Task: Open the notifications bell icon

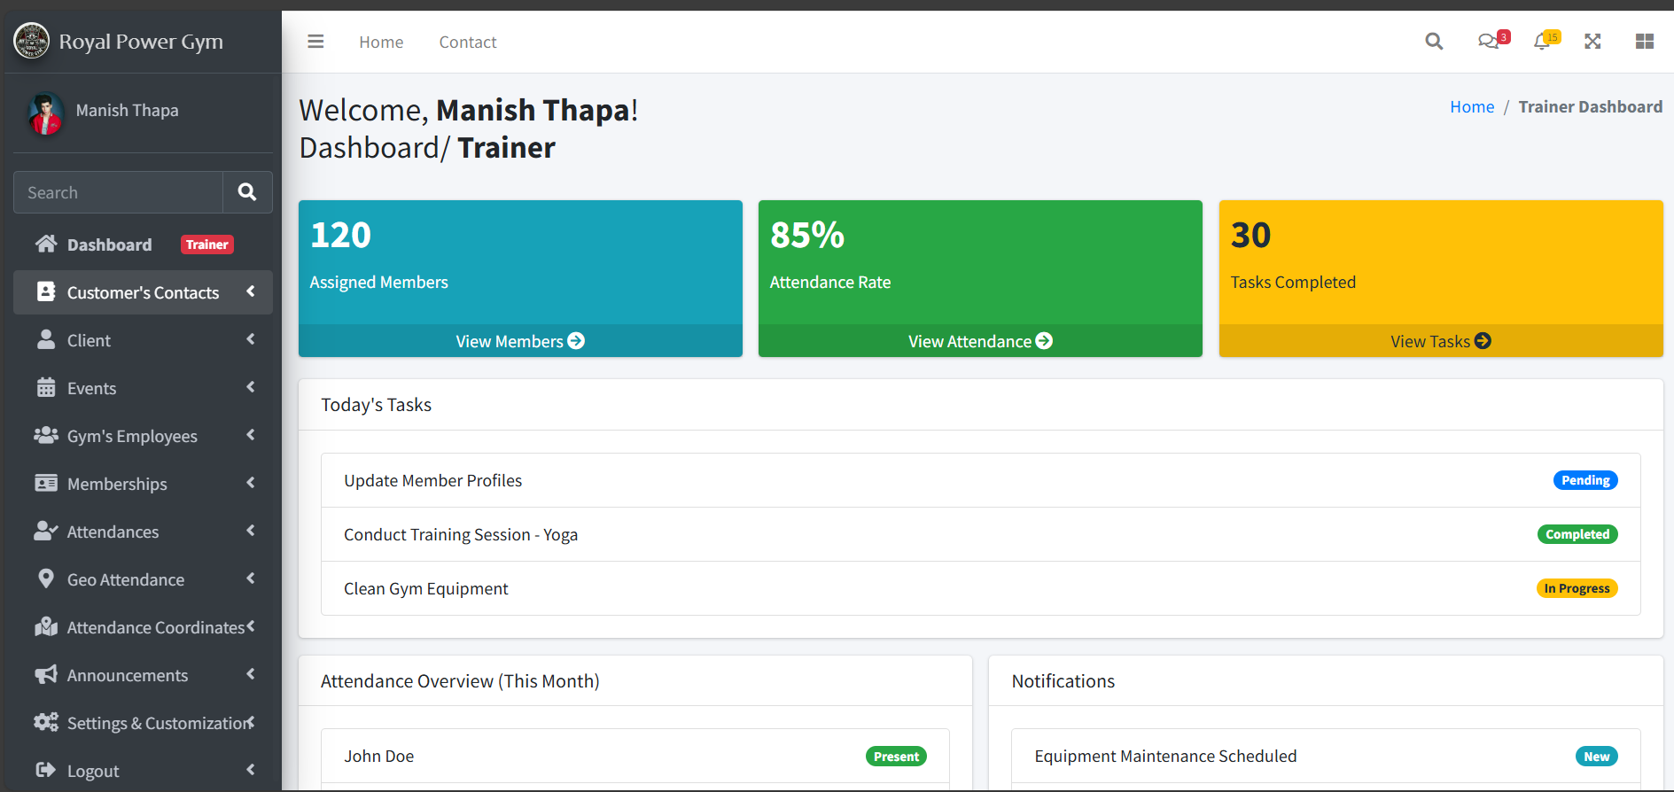Action: 1542,42
